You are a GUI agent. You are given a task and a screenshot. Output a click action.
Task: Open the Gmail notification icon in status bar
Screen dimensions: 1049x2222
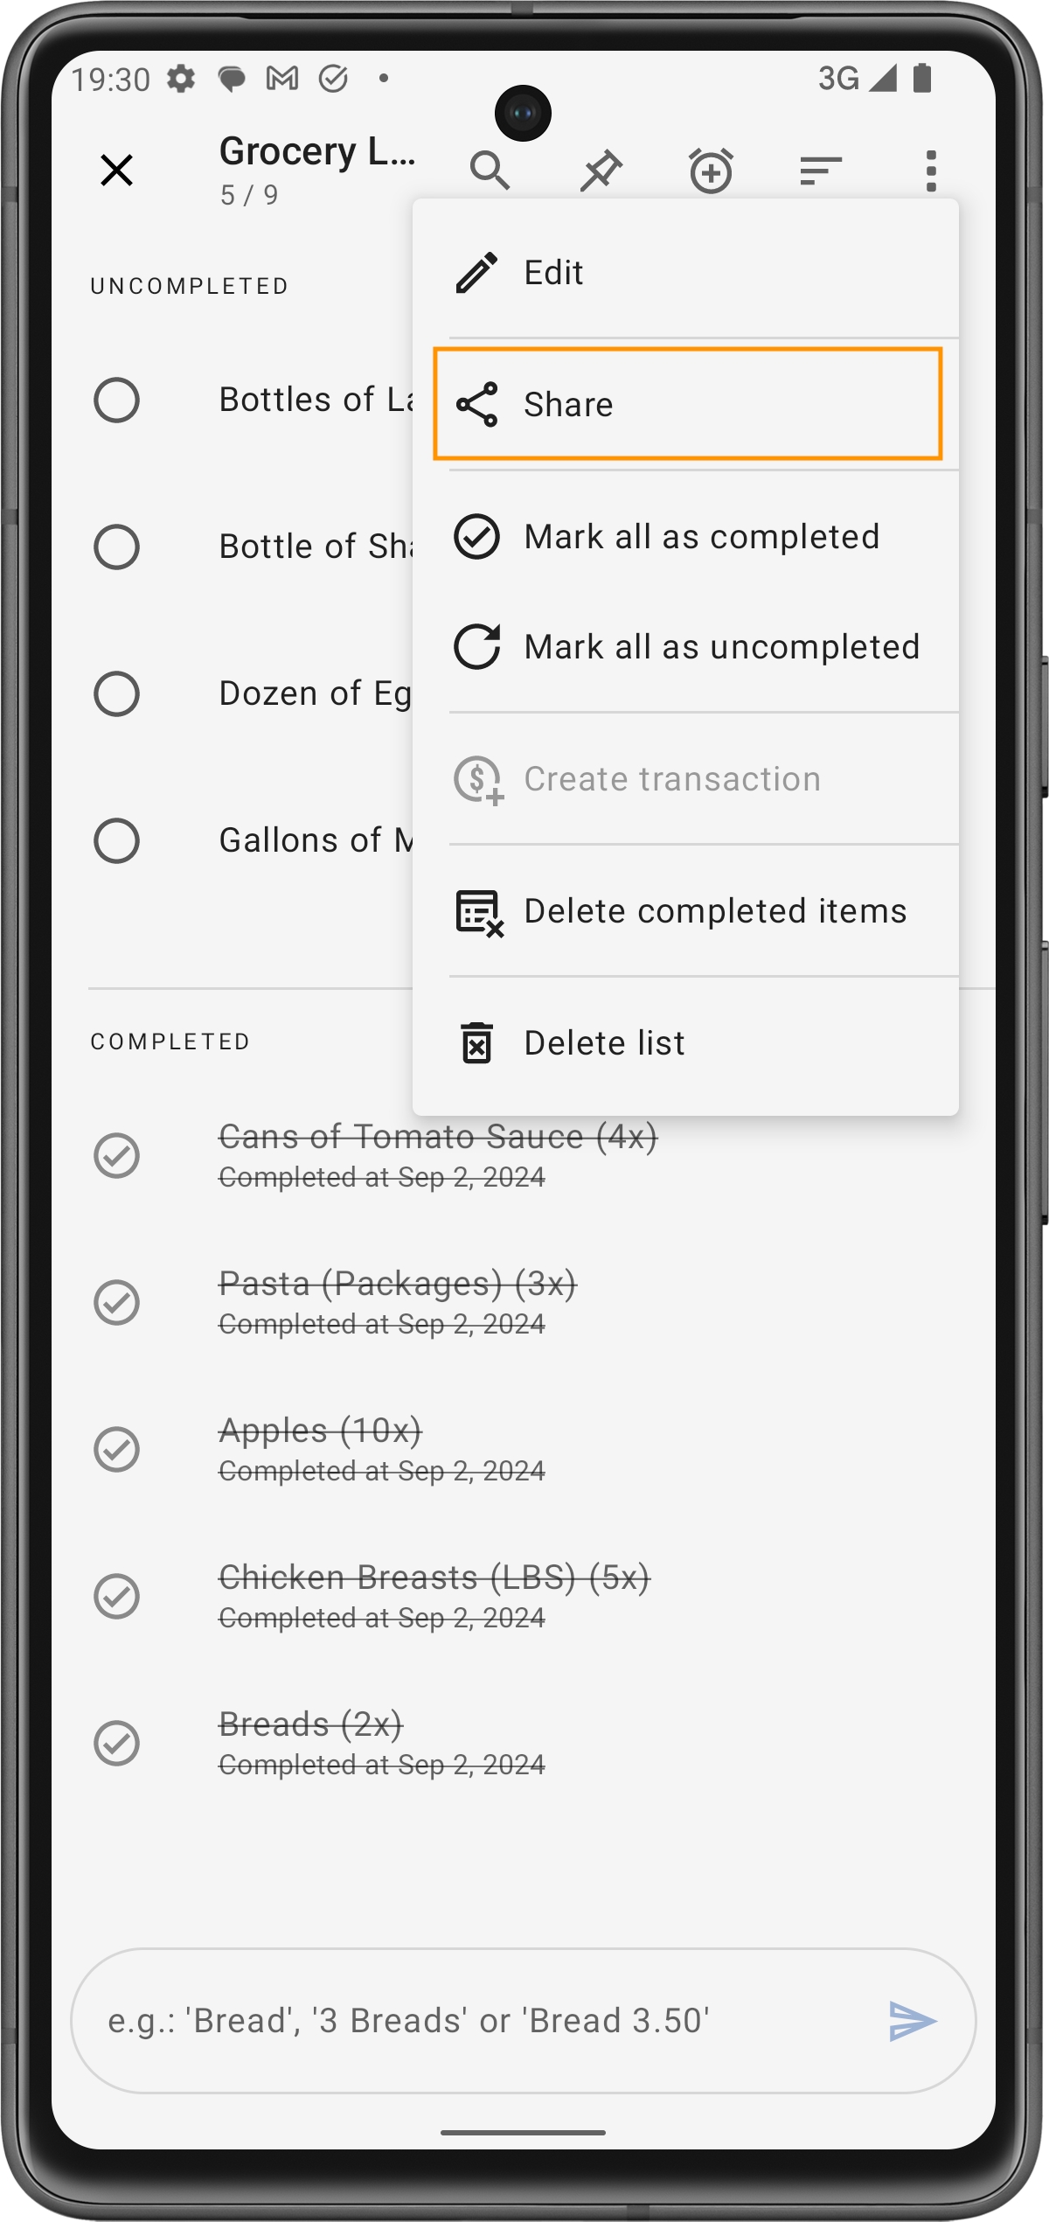[282, 79]
